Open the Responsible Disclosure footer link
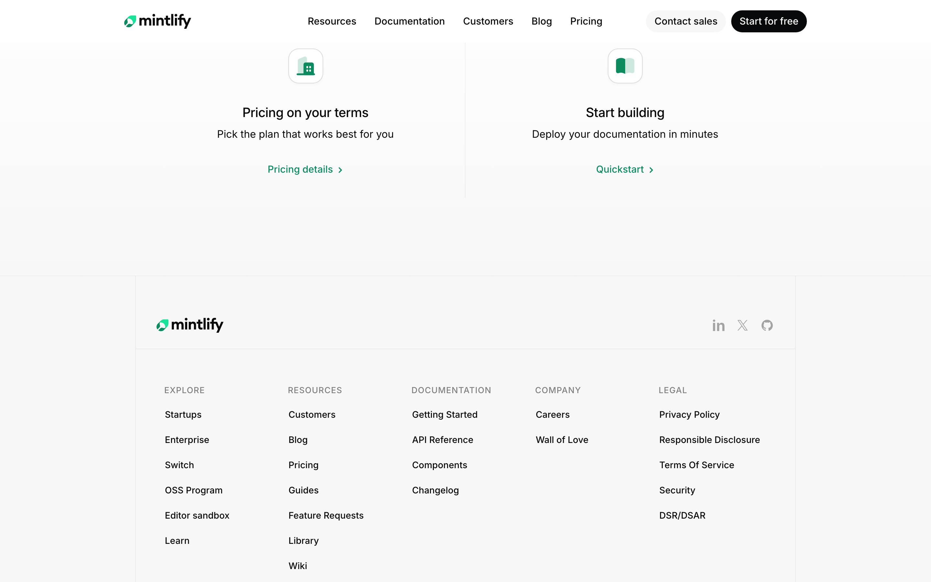 point(710,440)
